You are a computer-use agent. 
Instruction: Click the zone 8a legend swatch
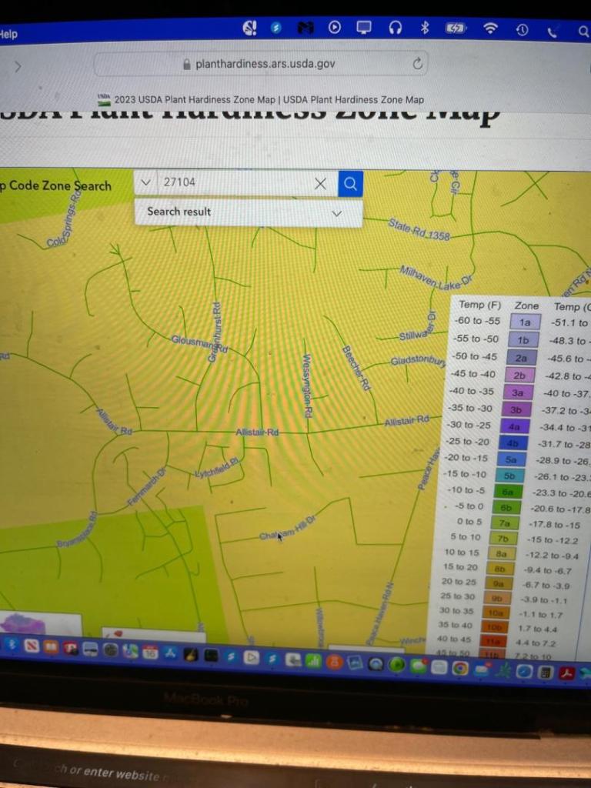click(x=501, y=553)
